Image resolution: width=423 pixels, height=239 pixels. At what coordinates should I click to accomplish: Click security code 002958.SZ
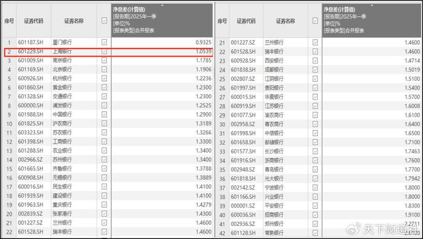(x=243, y=124)
